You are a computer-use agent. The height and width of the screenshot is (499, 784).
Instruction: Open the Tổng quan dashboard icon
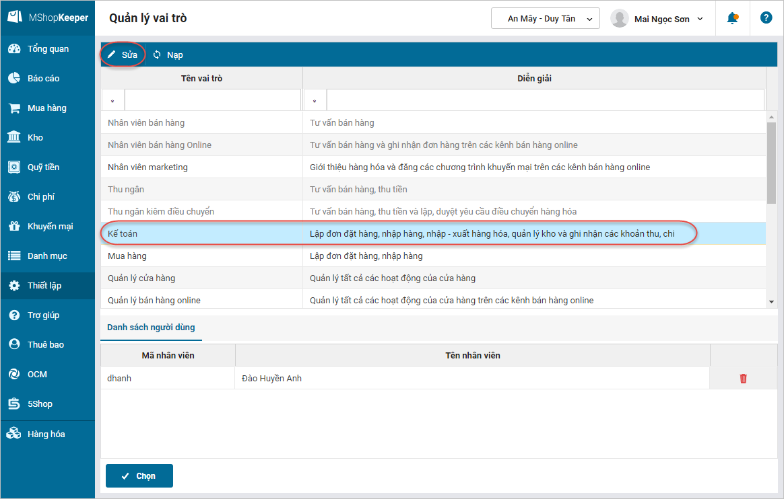[x=15, y=48]
